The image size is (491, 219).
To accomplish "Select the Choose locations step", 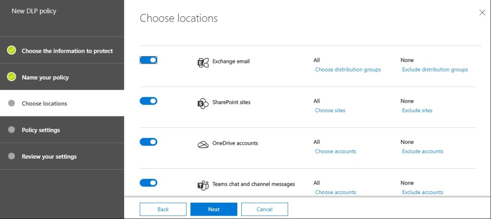I will 44,104.
